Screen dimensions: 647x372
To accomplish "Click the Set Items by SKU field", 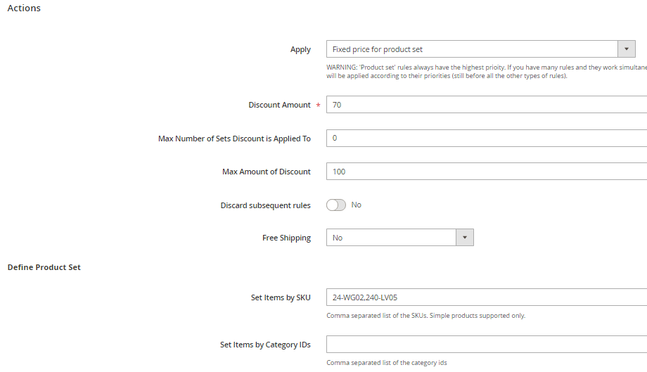I will click(485, 297).
